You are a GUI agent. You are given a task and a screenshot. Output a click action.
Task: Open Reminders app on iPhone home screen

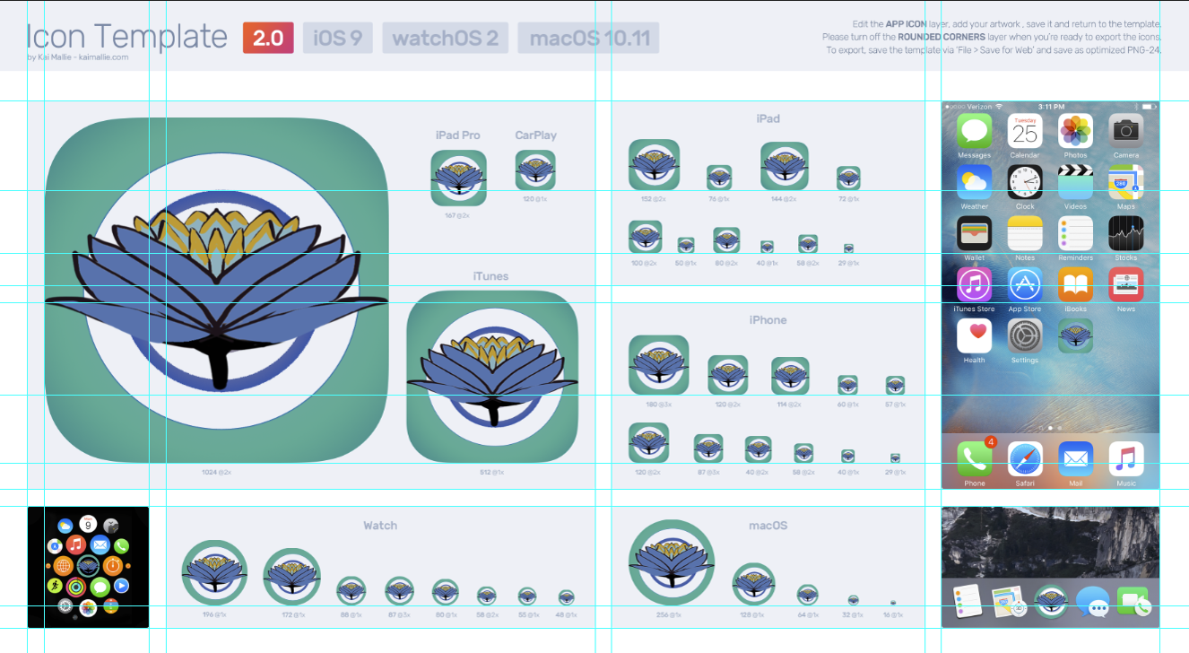point(1075,233)
